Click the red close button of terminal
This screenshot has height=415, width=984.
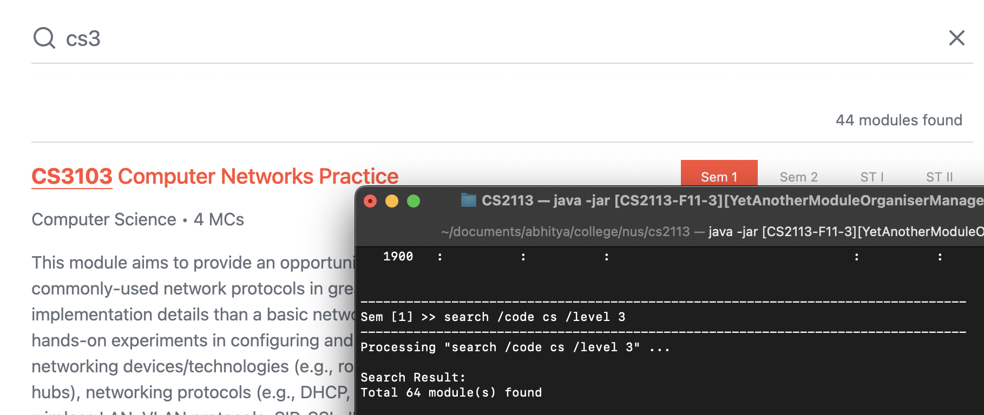point(370,201)
